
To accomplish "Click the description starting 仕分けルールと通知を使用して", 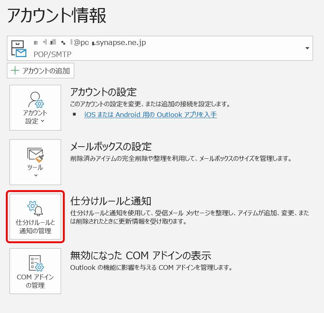I will [x=190, y=217].
